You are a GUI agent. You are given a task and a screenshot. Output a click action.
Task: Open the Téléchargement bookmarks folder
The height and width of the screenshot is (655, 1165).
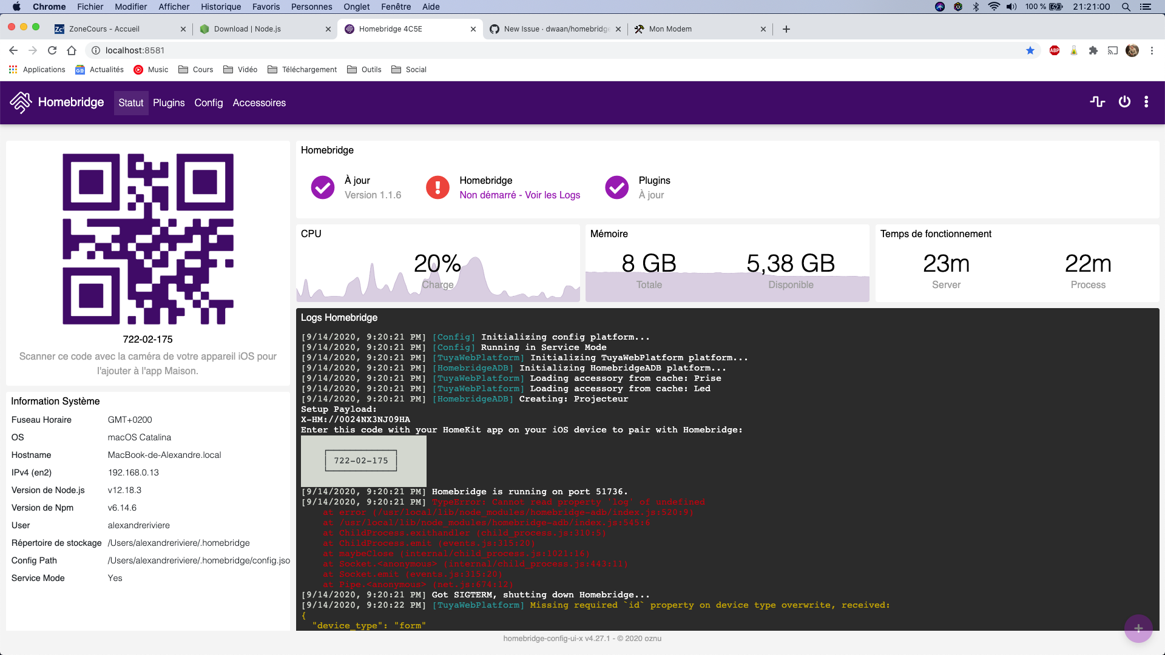(302, 70)
